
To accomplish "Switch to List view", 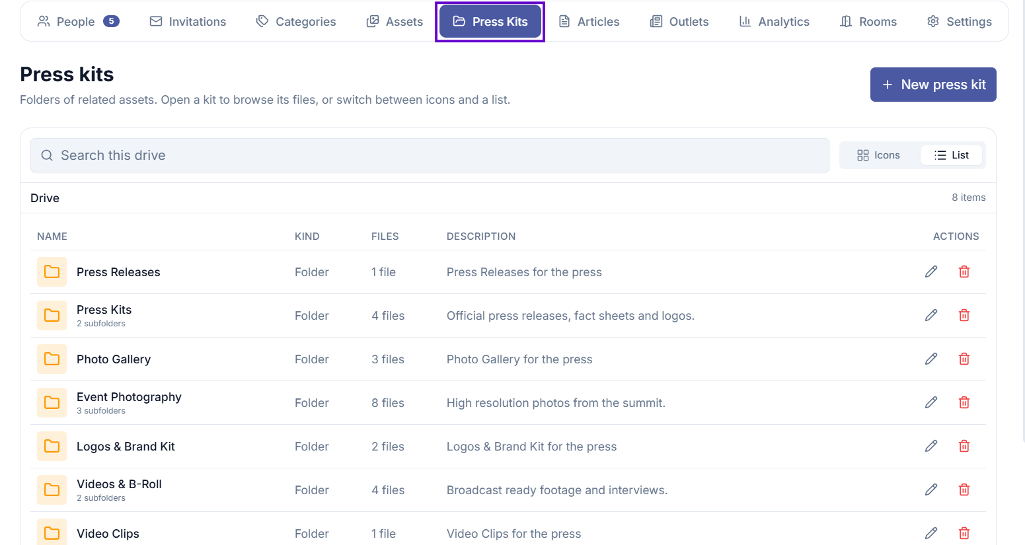I will coord(951,155).
